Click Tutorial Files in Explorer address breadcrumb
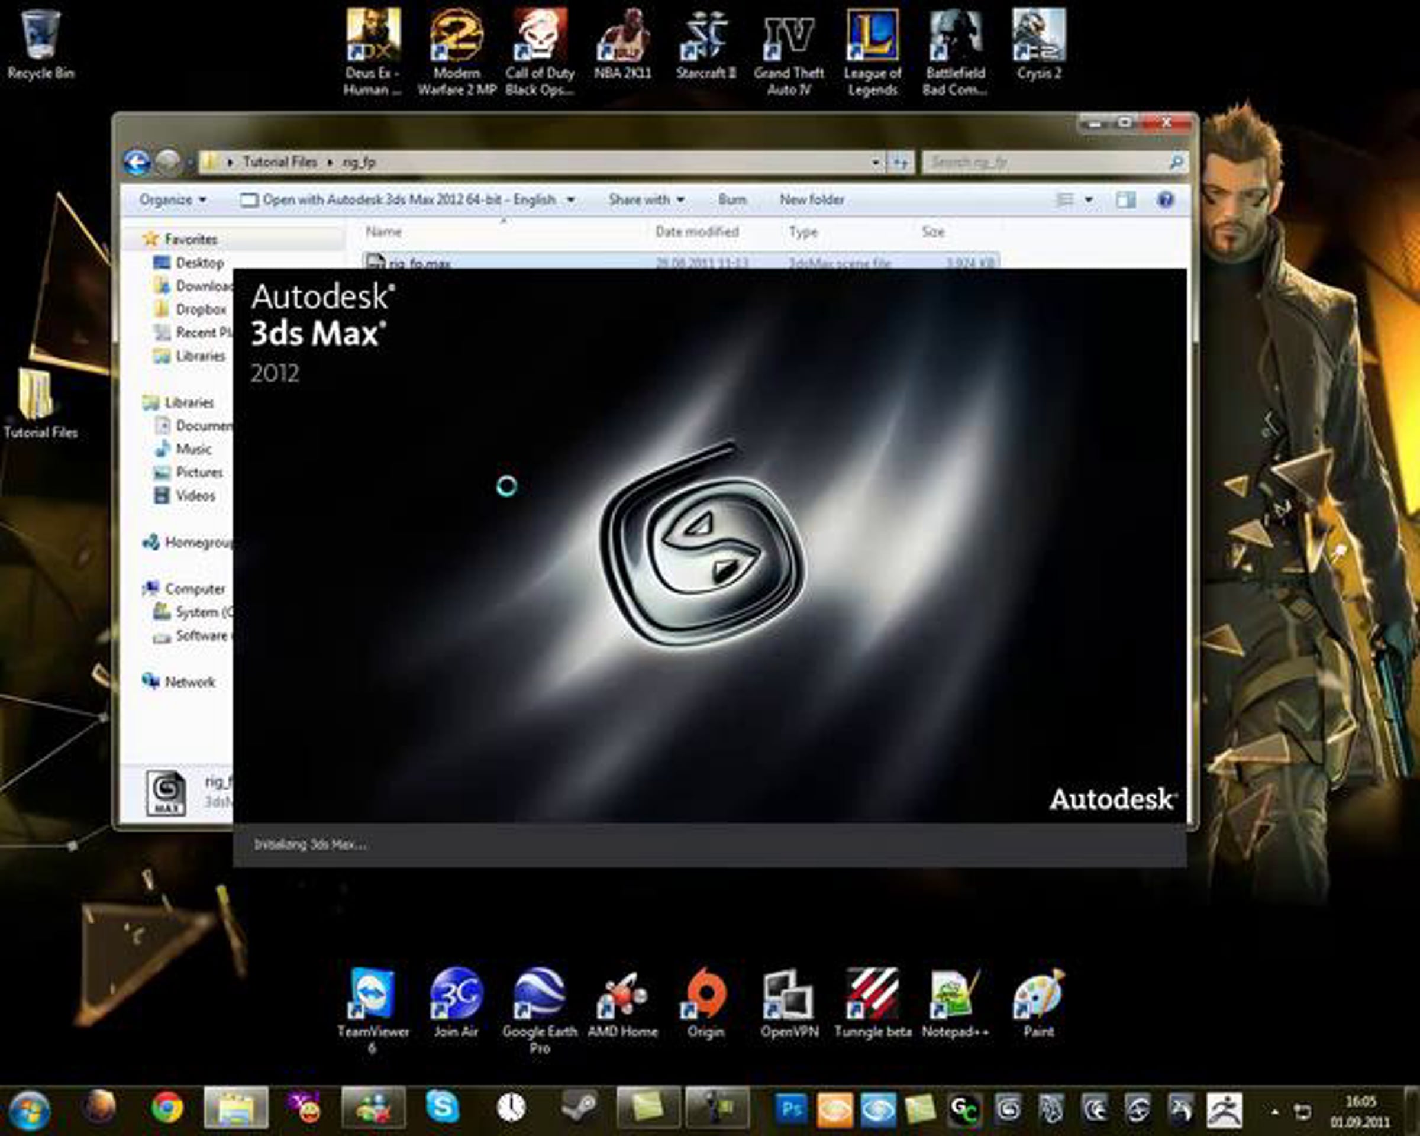This screenshot has height=1136, width=1420. (280, 162)
